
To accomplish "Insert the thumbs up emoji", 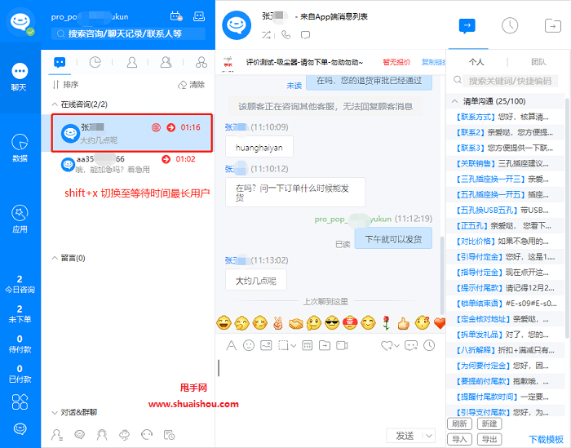I will (404, 322).
